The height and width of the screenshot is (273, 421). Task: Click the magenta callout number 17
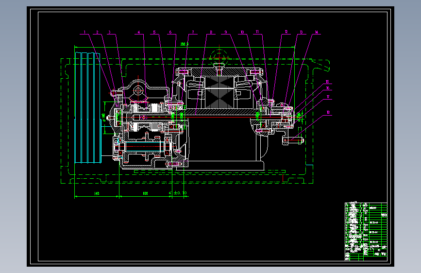tap(328, 97)
